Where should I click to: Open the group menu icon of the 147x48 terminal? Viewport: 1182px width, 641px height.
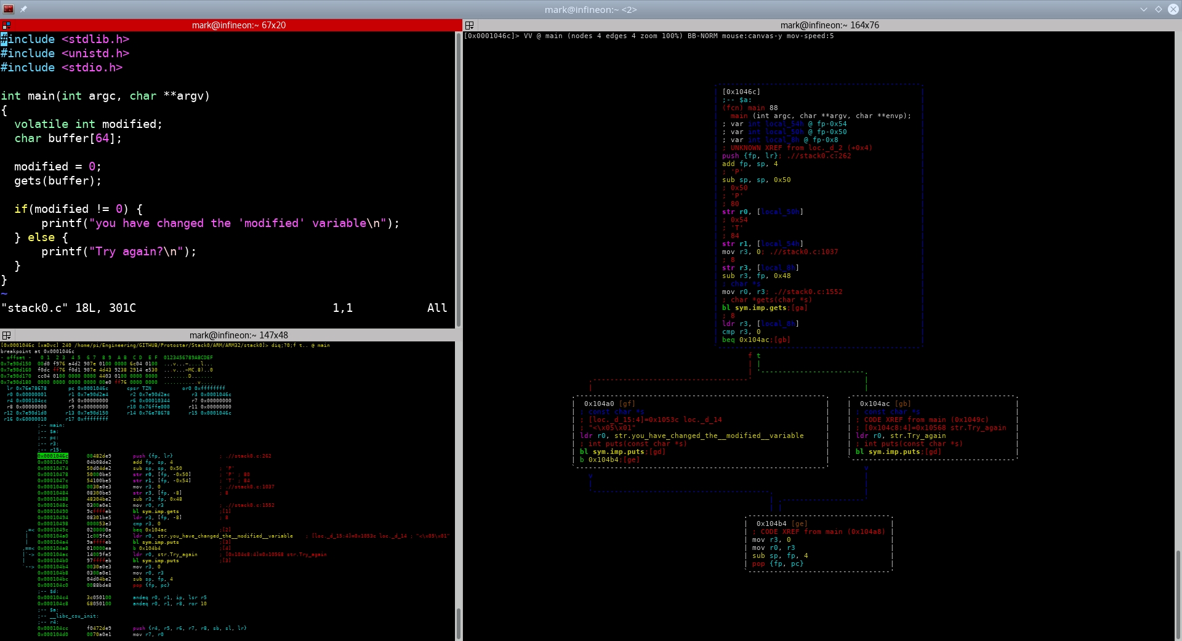pyautogui.click(x=6, y=335)
